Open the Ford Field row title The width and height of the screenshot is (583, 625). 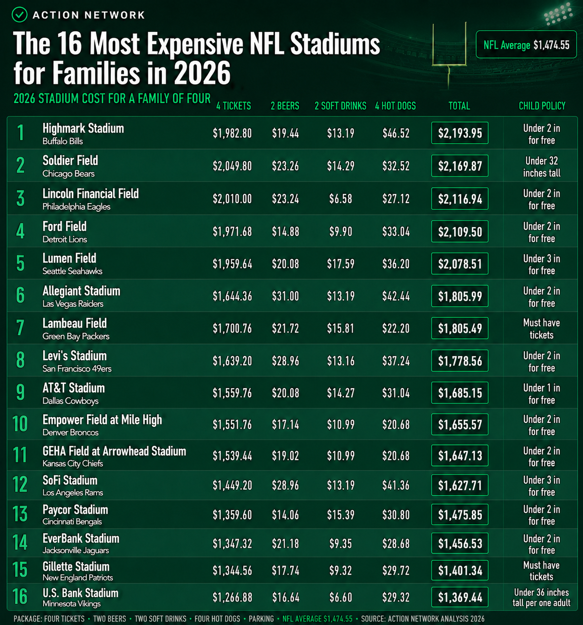65,226
